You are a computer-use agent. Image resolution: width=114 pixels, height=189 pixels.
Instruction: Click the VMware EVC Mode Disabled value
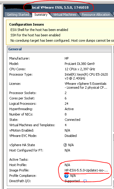[71, 136]
